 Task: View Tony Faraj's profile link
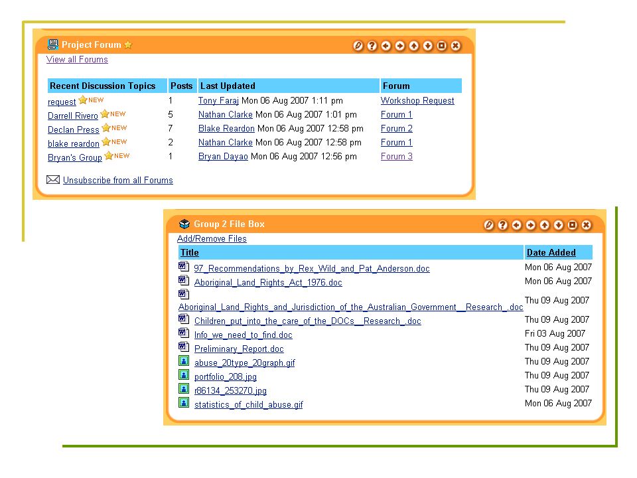click(218, 100)
